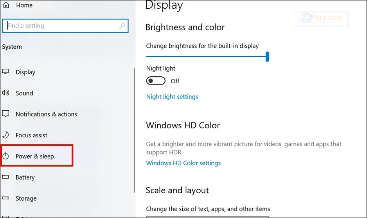This screenshot has height=218, width=367.
Task: Open Focus assist settings
Action: click(x=31, y=135)
